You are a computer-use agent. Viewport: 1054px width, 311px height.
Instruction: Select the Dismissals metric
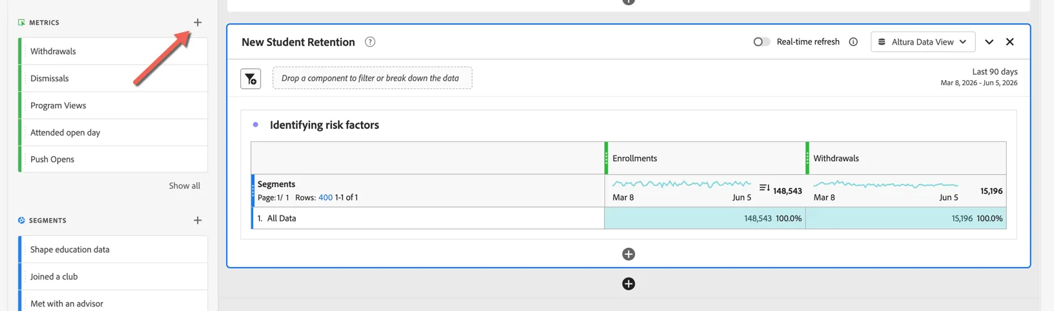coord(113,78)
